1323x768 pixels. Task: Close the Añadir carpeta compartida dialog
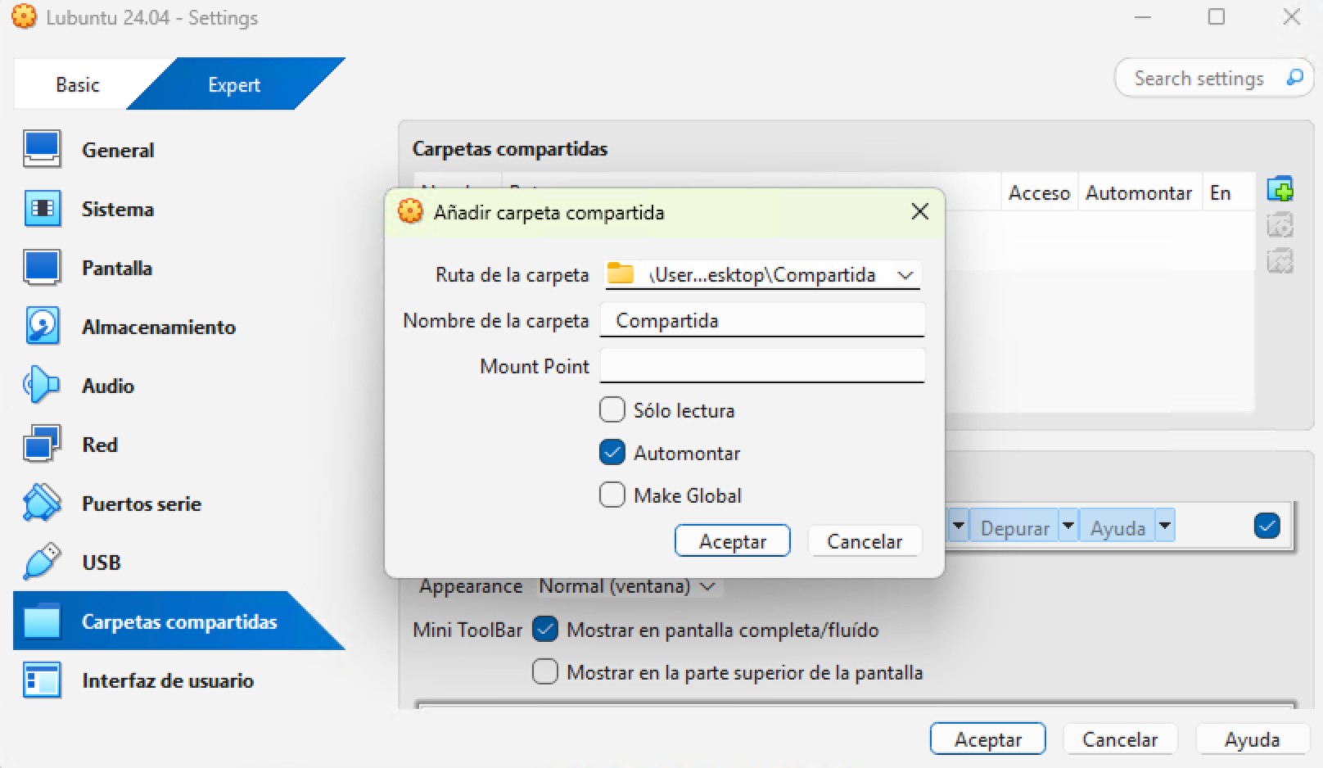point(920,212)
